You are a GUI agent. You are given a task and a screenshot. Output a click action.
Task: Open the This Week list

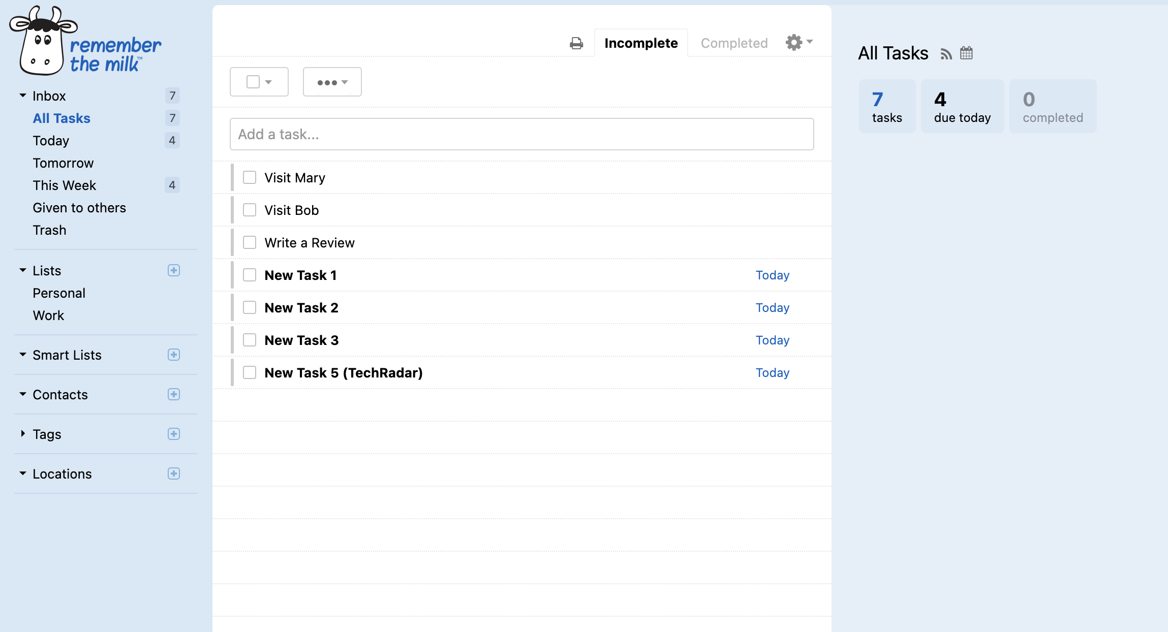tap(64, 185)
